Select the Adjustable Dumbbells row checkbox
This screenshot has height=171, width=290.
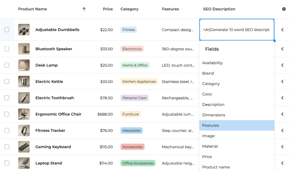7,30
